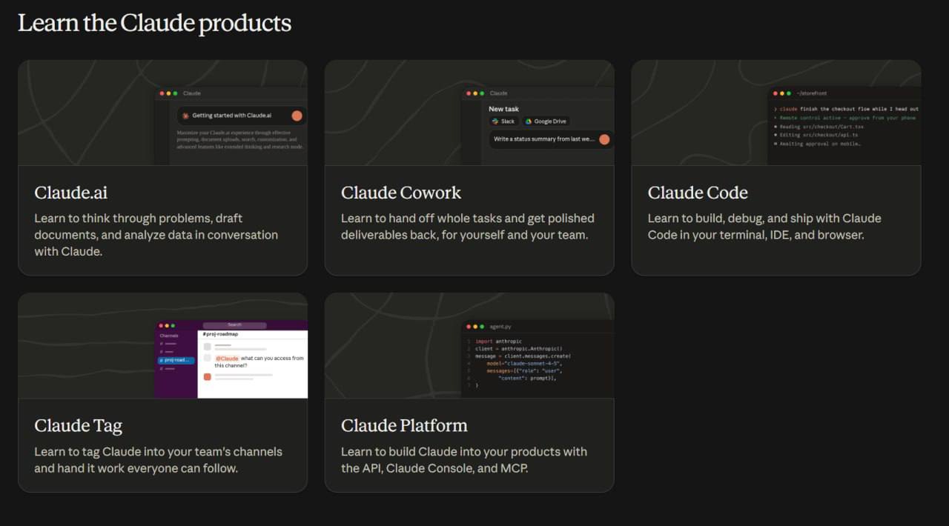Open the Claude Cowork card title
The height and width of the screenshot is (526, 949).
pyautogui.click(x=401, y=193)
